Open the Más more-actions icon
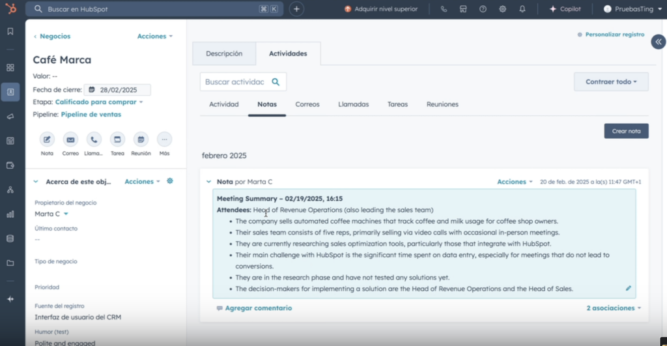The width and height of the screenshot is (667, 346). tap(164, 139)
